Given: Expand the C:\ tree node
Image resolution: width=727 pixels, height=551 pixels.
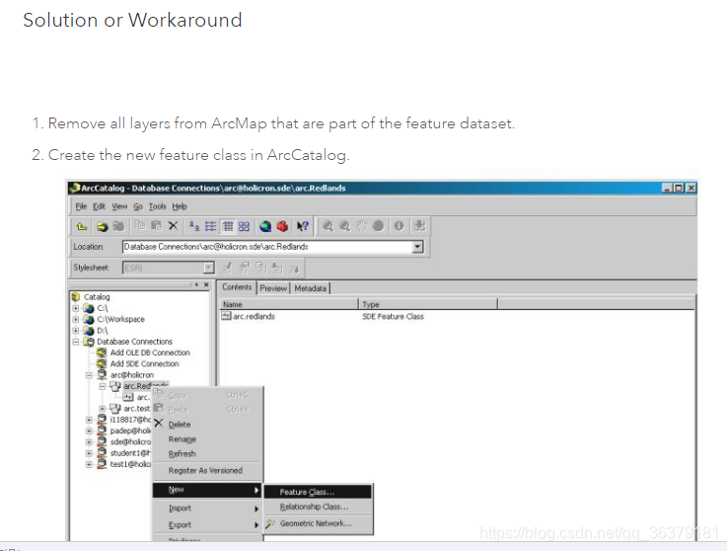Looking at the screenshot, I should (76, 308).
